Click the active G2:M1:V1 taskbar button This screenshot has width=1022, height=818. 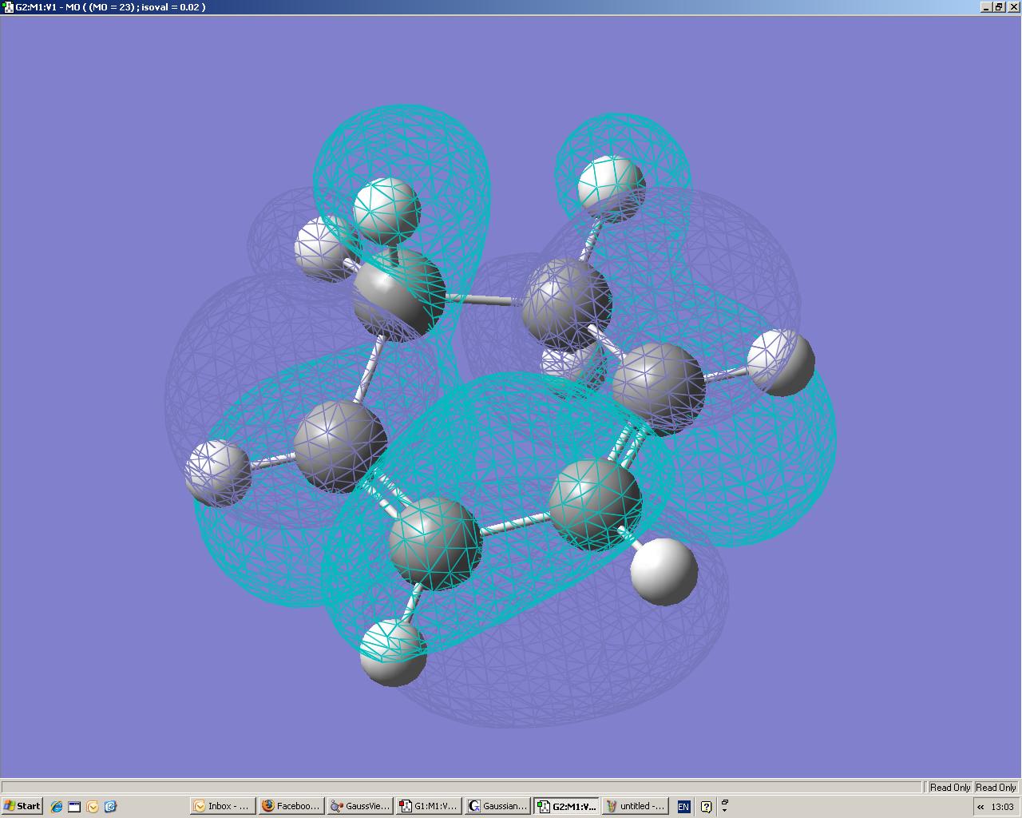click(x=566, y=806)
